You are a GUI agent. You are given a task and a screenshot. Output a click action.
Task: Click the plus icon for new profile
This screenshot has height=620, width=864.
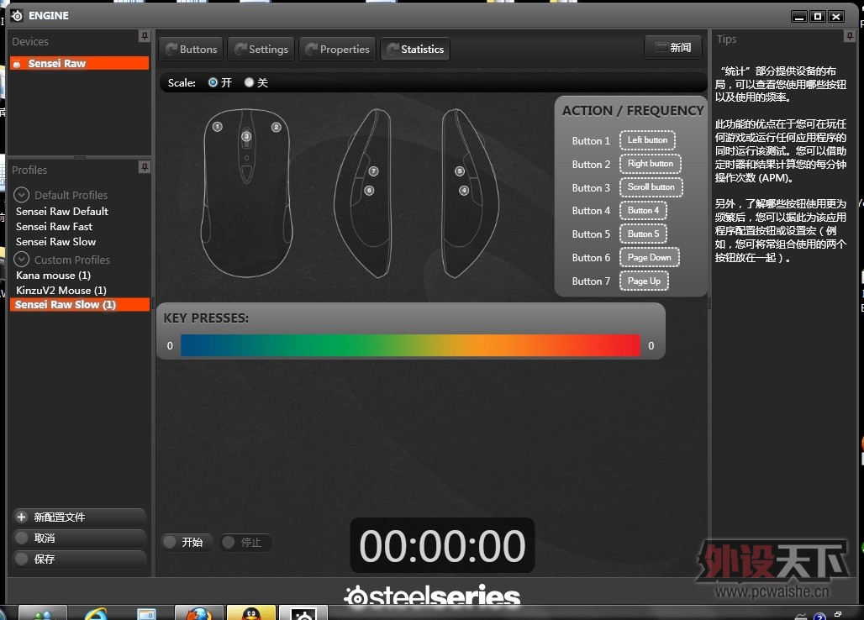(x=22, y=517)
